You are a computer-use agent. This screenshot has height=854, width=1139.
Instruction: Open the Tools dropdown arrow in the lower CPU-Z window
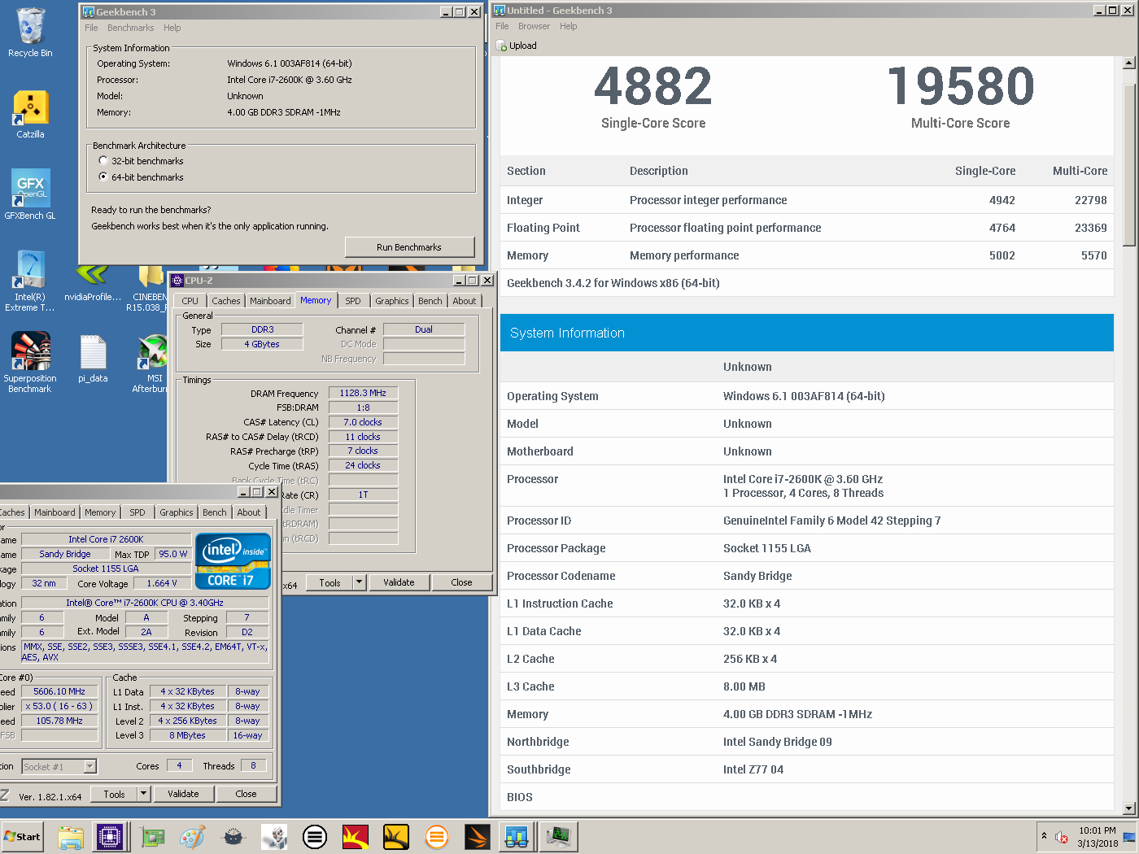(x=143, y=794)
